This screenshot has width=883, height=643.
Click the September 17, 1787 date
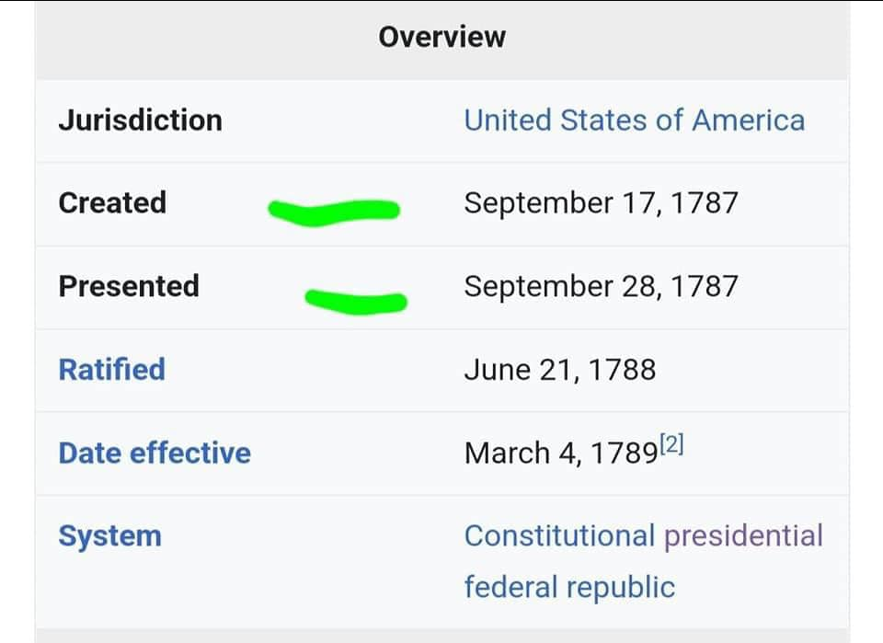[600, 203]
